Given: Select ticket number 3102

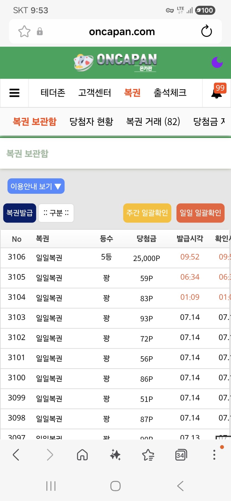Looking at the screenshot, I should click(17, 338).
